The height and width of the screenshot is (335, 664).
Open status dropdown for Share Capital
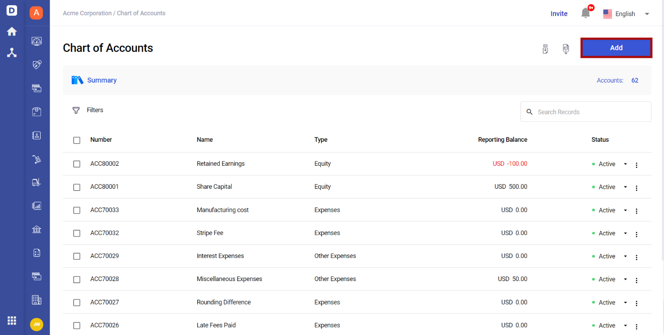tap(625, 187)
